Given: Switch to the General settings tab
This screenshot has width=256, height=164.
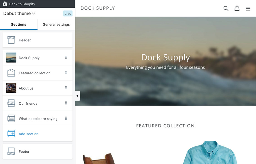Looking at the screenshot, I should pyautogui.click(x=56, y=24).
